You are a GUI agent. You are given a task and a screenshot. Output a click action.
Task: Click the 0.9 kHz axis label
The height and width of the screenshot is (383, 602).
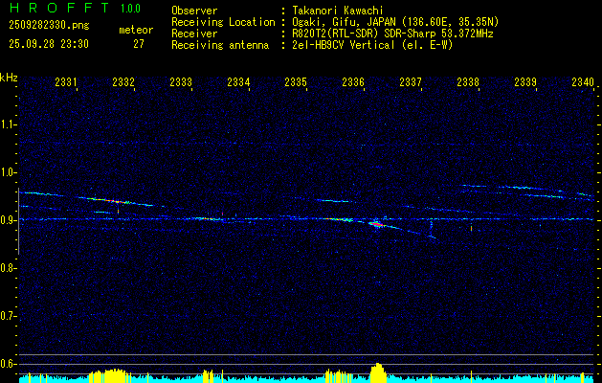pyautogui.click(x=8, y=220)
